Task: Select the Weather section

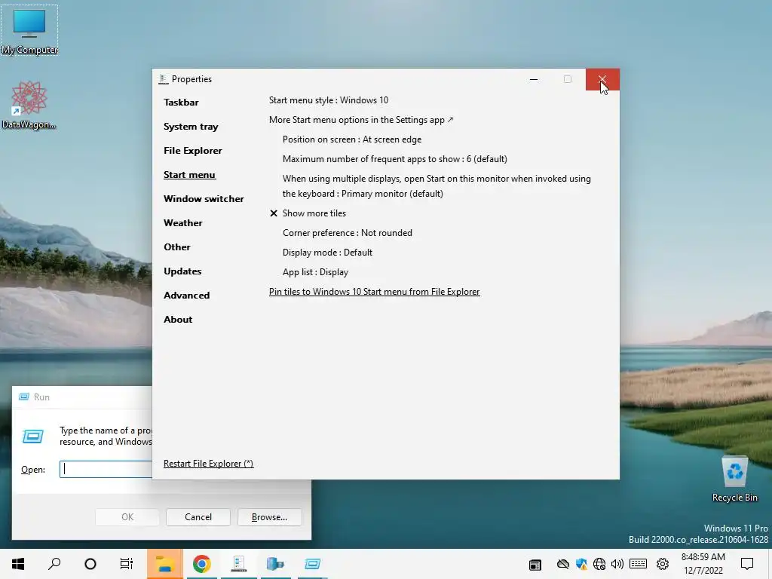Action: 183,223
